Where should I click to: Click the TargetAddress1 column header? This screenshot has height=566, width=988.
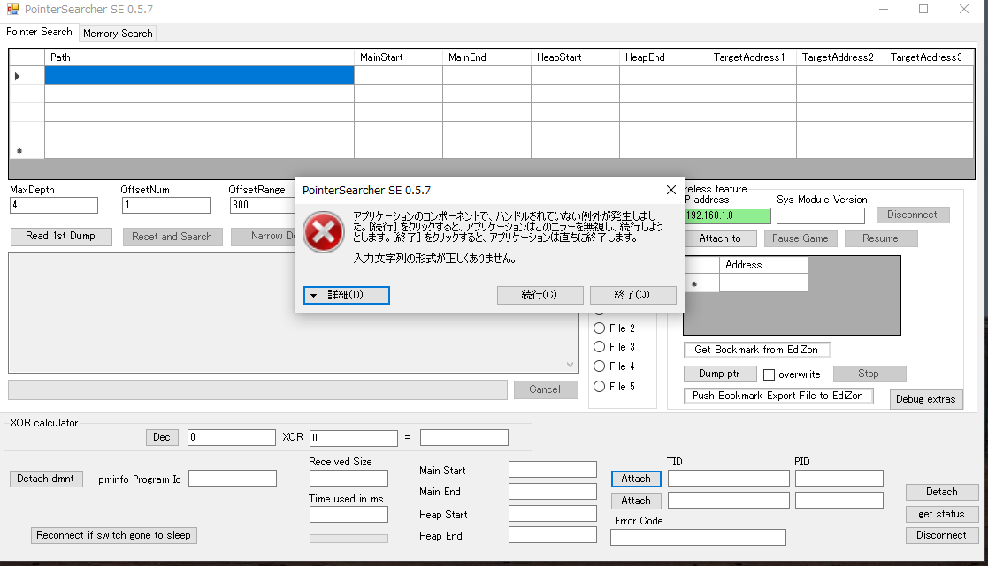pyautogui.click(x=752, y=57)
